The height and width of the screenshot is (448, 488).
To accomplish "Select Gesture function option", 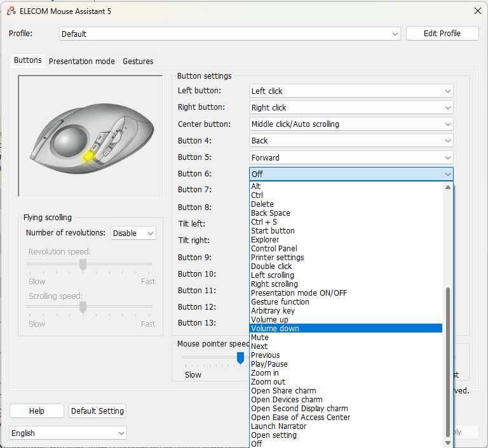I will pos(346,302).
